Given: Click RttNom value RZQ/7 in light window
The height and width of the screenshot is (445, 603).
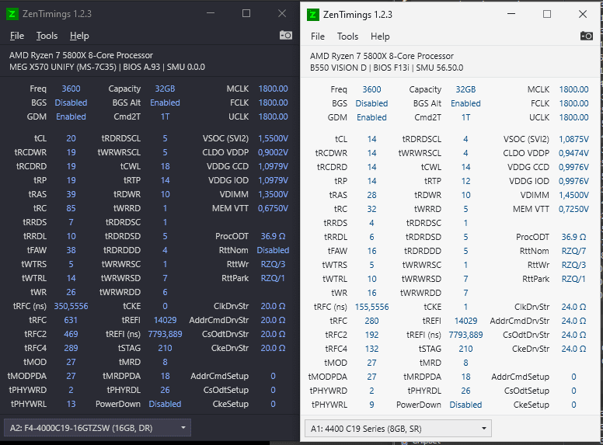Looking at the screenshot, I should tap(573, 251).
